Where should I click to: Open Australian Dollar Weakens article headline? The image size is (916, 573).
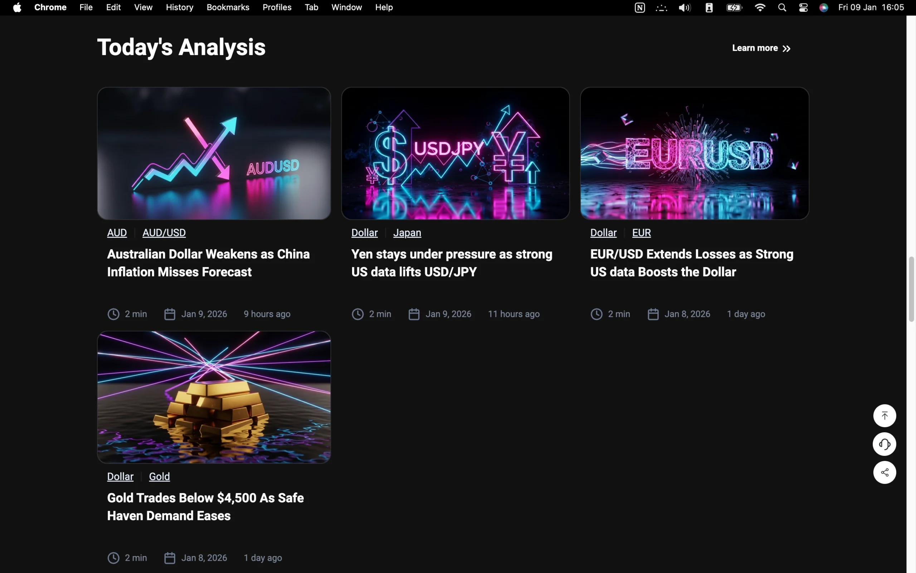208,263
